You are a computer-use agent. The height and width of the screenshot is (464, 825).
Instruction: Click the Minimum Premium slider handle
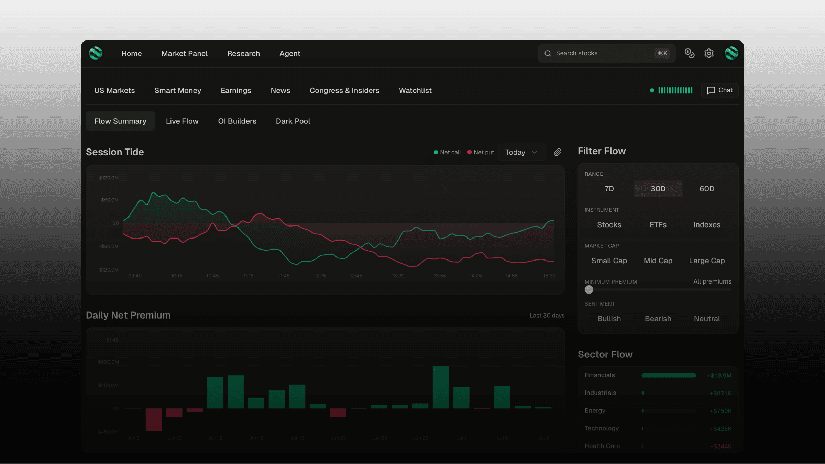tap(589, 290)
